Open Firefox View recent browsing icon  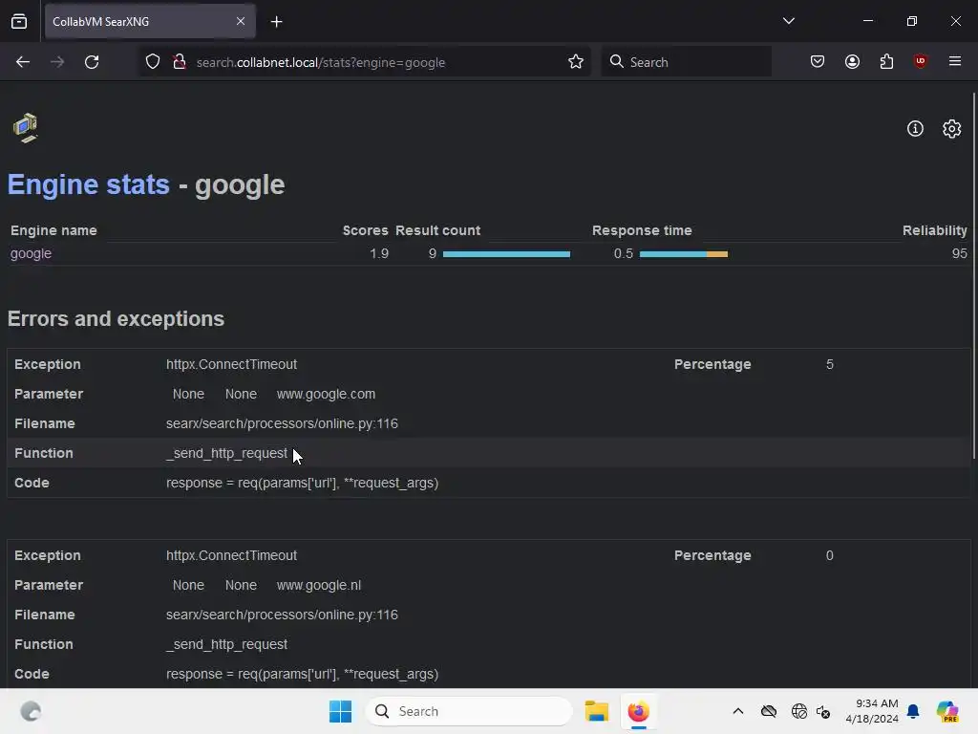(19, 21)
